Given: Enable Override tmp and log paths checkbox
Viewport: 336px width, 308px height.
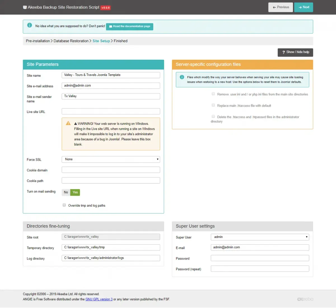Looking at the screenshot, I should [64, 205].
